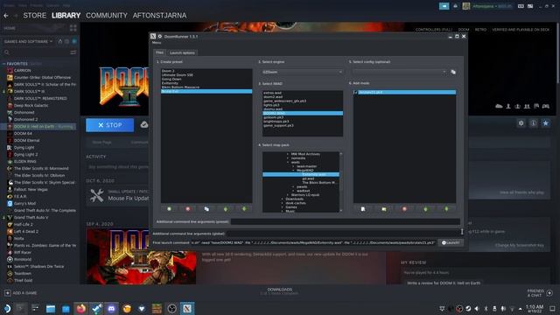560x315 pixels.
Task: Click the application launcher icon in taskbar
Action: point(6,308)
